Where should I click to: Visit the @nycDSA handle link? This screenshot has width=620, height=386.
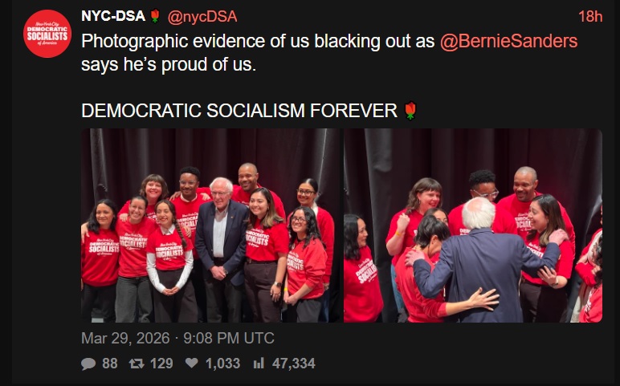click(202, 17)
